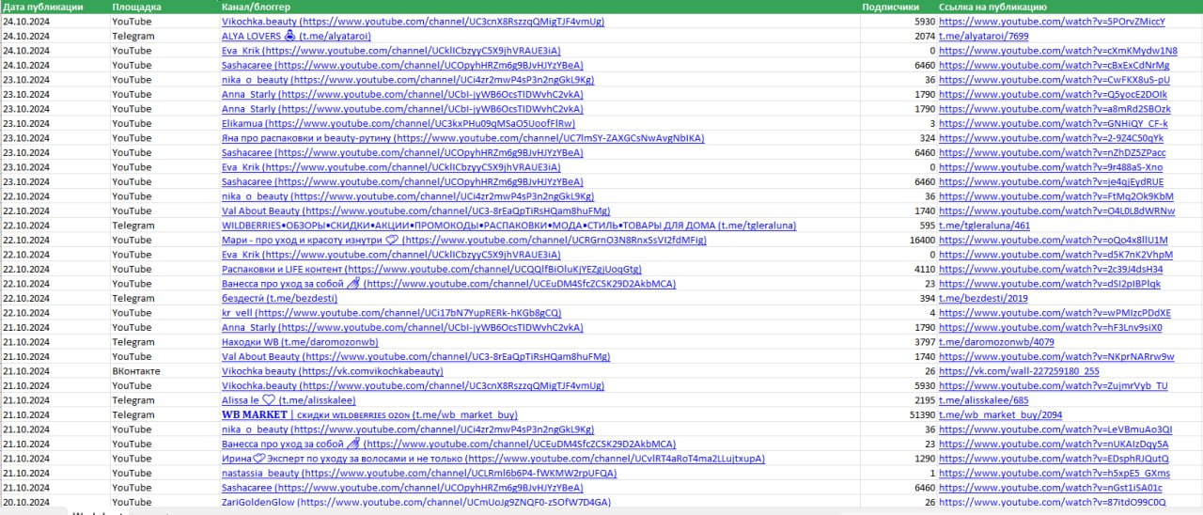Open publication link ending watch?v=nUKAIzDqy5A
Viewport: 1203px width, 515px height.
[x=1054, y=444]
